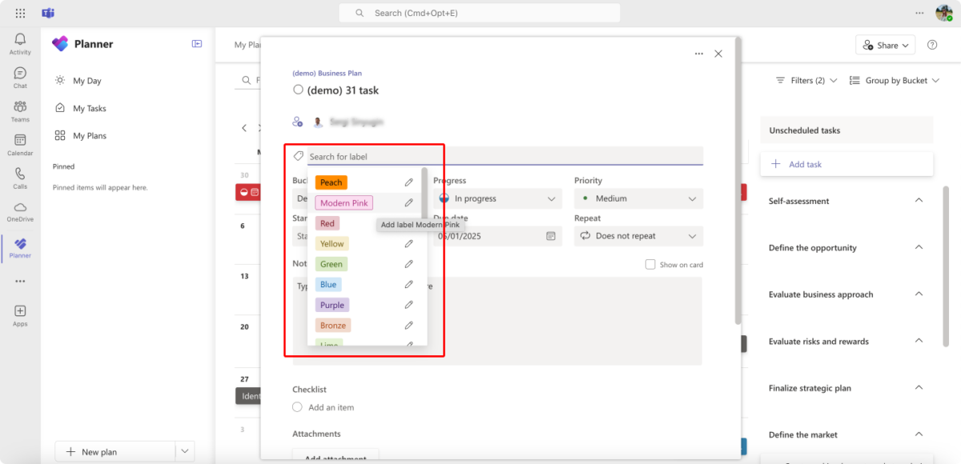Open the Progress dropdown showing In progress
The height and width of the screenshot is (464, 961).
[497, 198]
